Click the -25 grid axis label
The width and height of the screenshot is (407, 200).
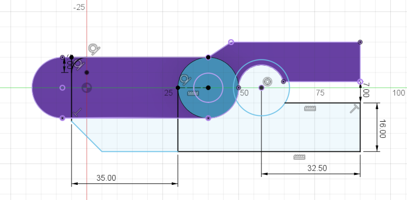[x=79, y=7]
